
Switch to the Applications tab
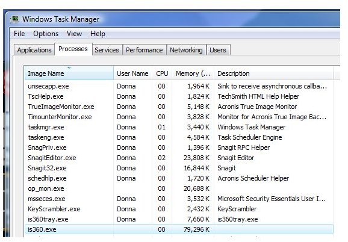pos(34,50)
